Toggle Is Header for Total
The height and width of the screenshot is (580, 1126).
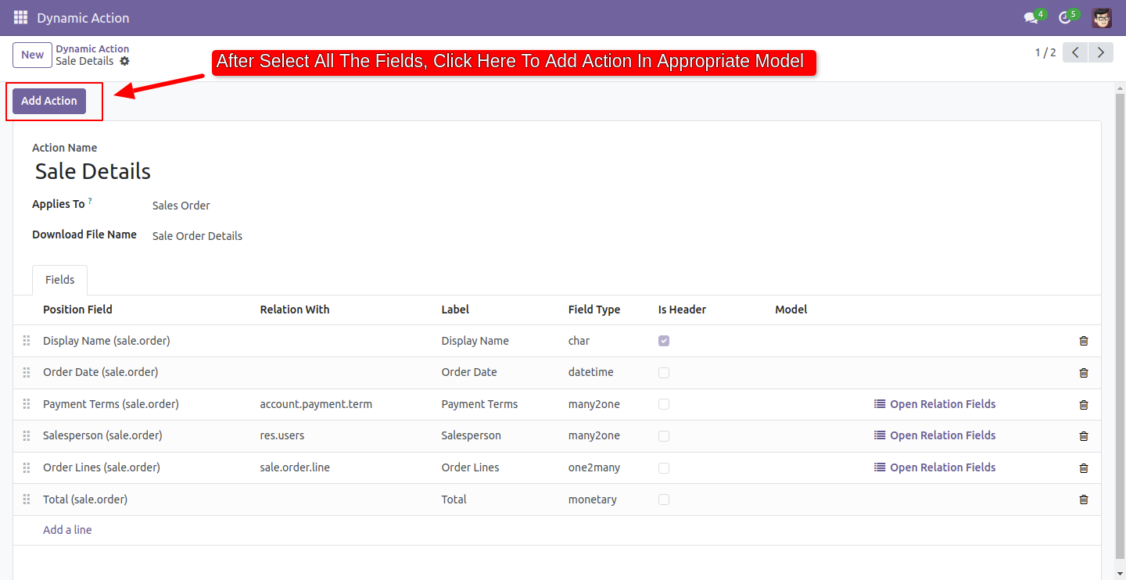pyautogui.click(x=664, y=499)
